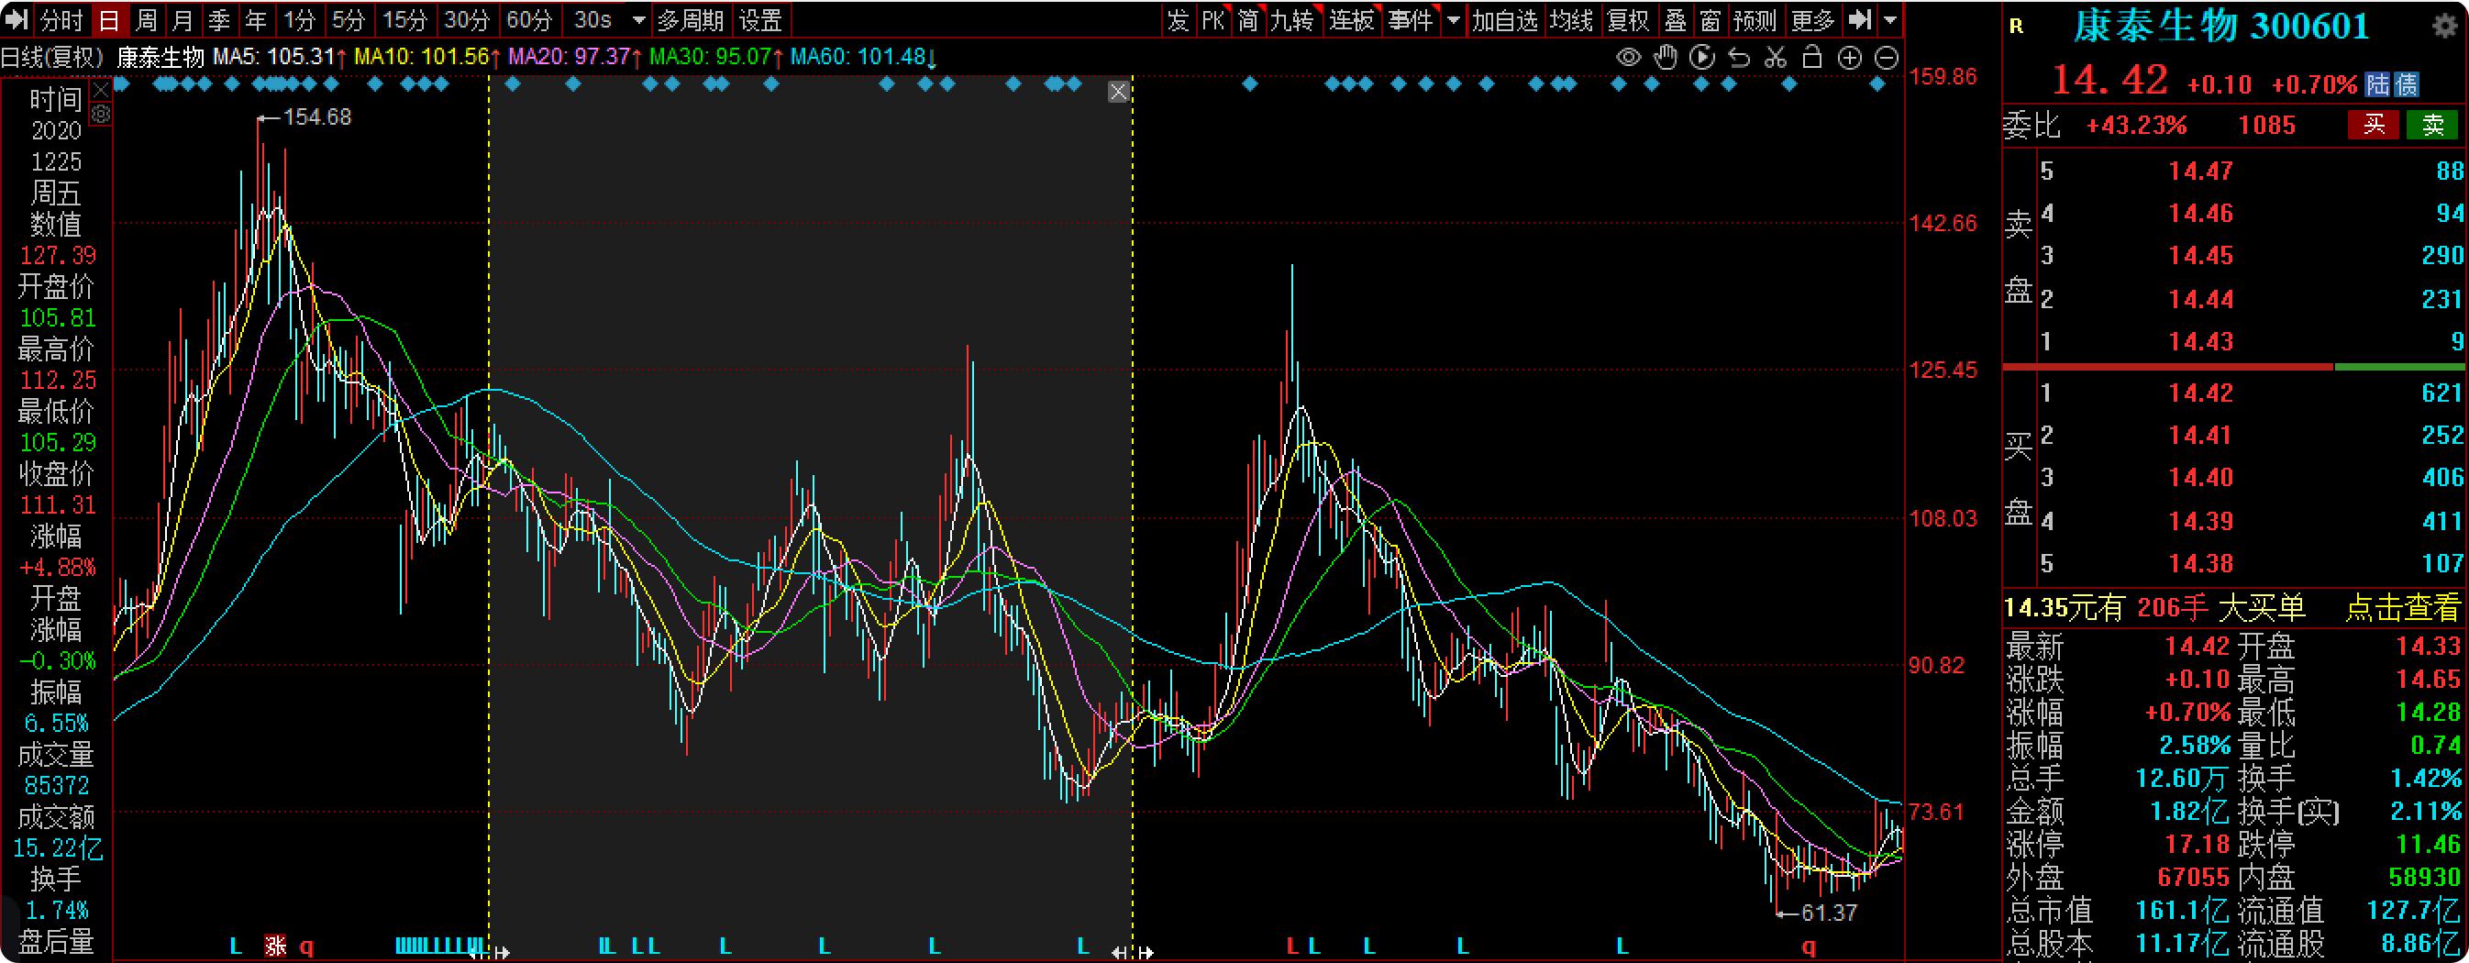Click the yellow R marker beside the stock name

2017,27
